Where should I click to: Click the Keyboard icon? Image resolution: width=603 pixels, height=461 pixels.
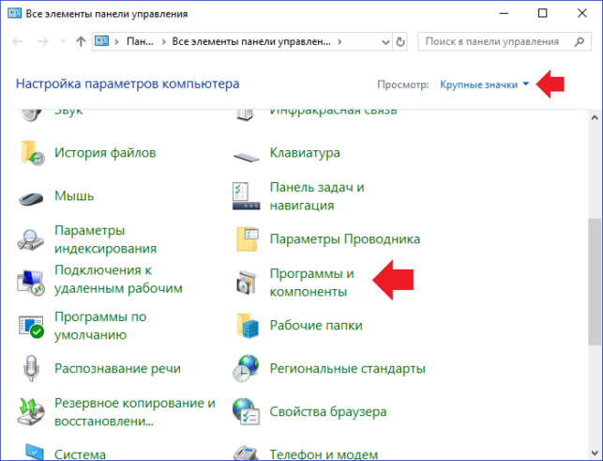(246, 157)
